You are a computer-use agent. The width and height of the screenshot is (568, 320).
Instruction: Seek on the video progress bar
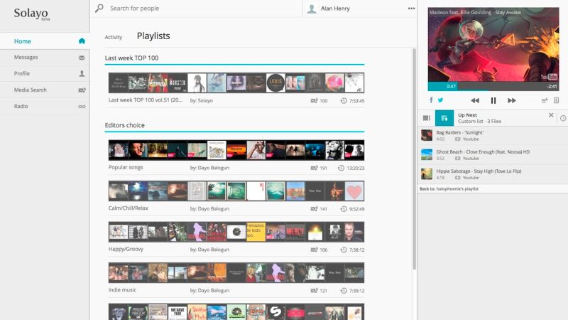coord(493,86)
